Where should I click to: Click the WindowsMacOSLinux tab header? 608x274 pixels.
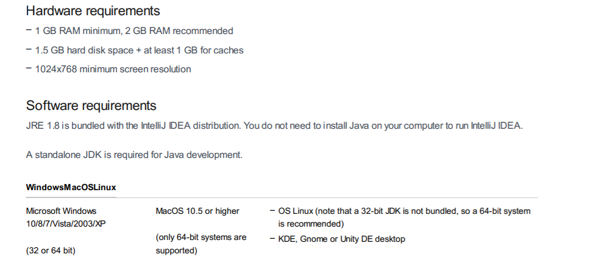[71, 188]
